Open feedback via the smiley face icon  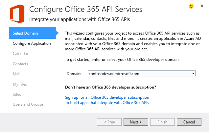click(x=191, y=6)
